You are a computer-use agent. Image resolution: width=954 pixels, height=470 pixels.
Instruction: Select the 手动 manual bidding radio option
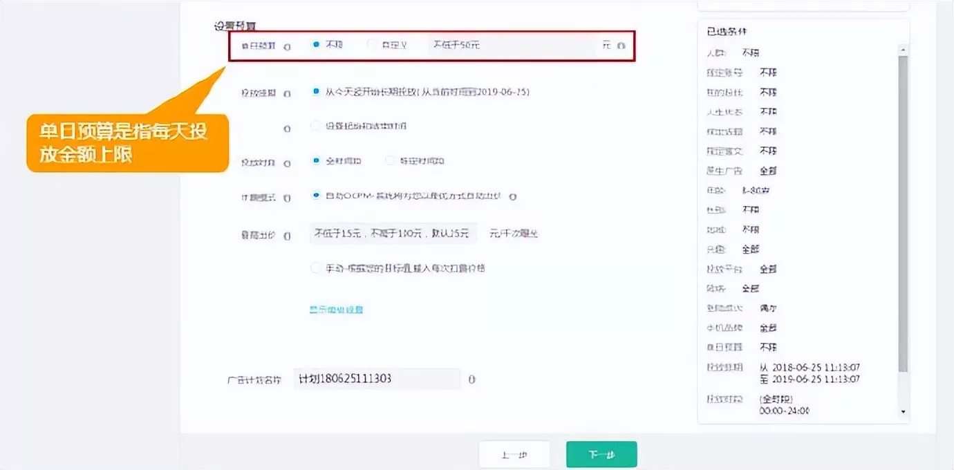tap(316, 268)
